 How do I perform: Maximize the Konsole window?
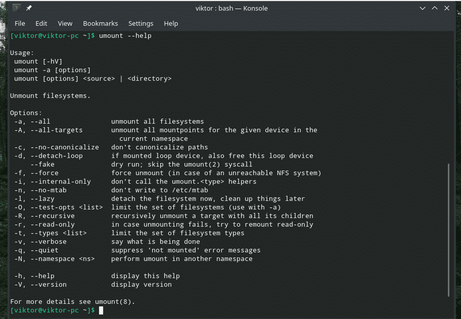tap(435, 8)
